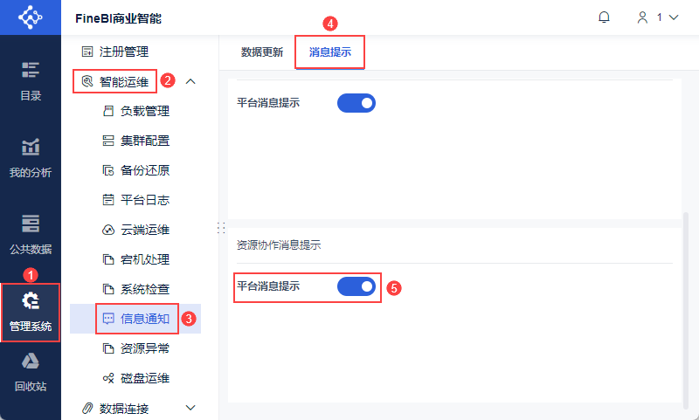
Task: Collapse the 智能运维 menu chevron
Action: [190, 81]
